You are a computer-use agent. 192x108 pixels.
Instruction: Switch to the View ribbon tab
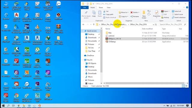coord(109,7)
